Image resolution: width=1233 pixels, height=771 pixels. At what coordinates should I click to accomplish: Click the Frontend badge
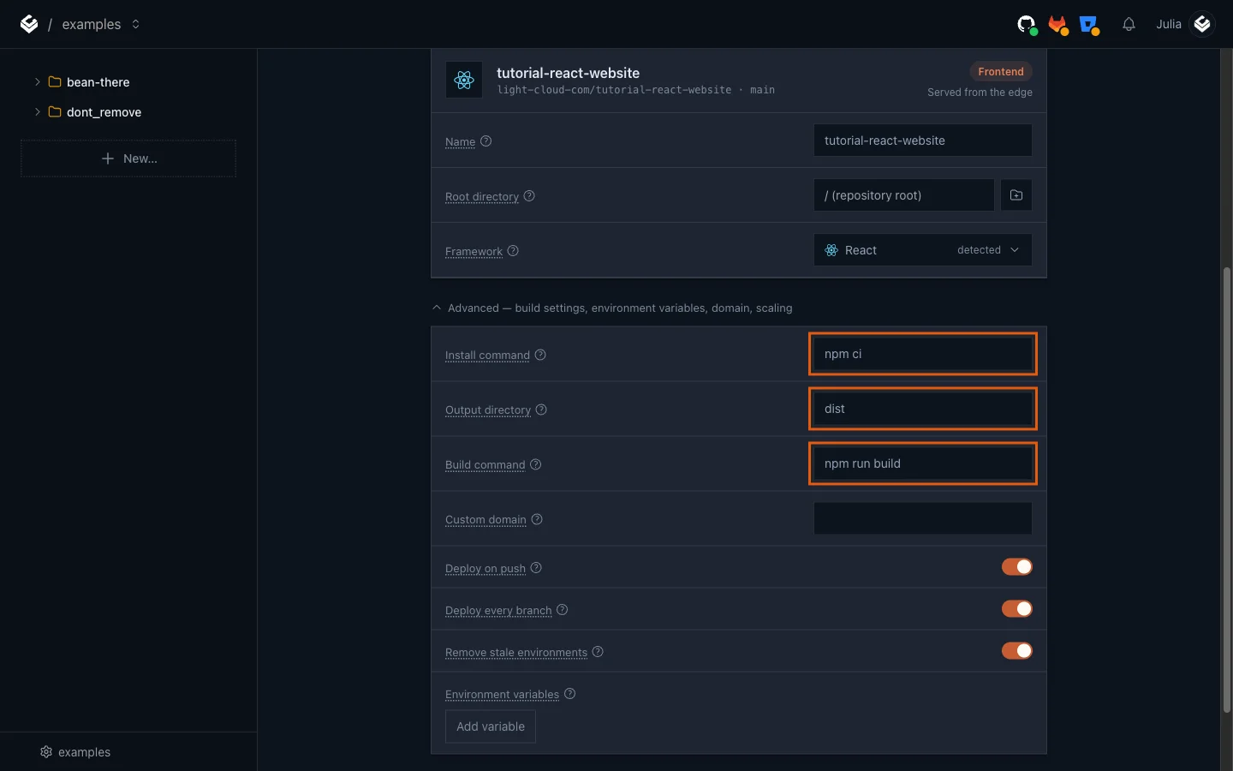[x=1001, y=72]
